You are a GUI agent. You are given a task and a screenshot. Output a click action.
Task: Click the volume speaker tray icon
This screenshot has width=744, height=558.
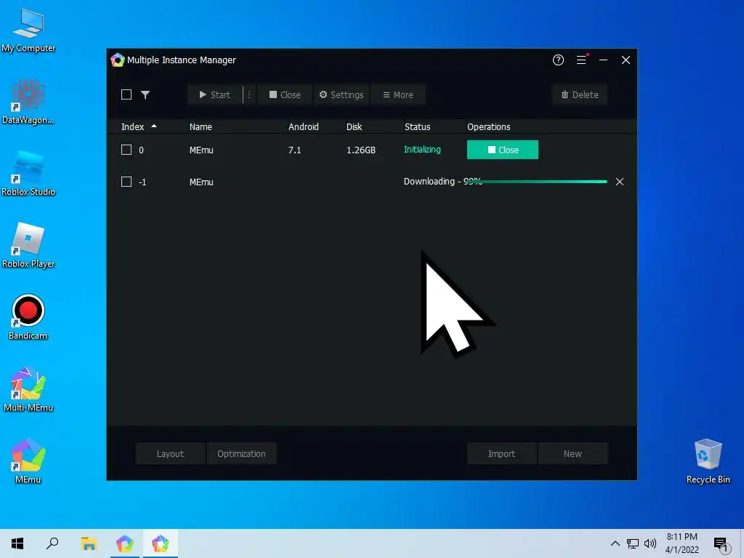[x=650, y=543]
